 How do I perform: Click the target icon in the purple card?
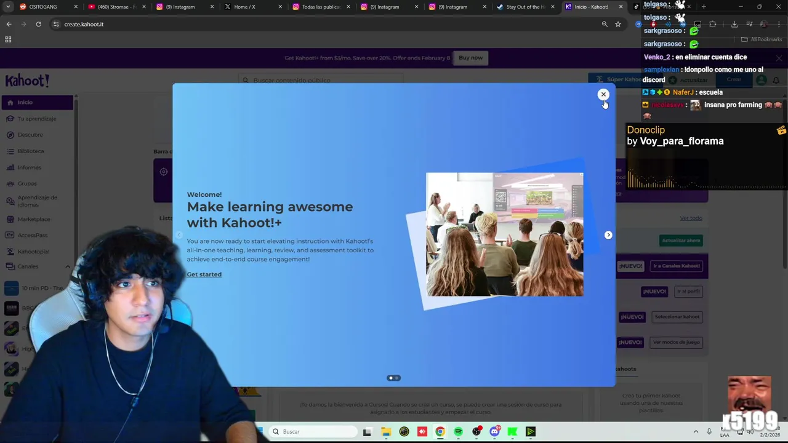[x=164, y=172]
